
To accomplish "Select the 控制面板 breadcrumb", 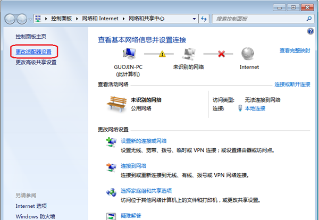I will point(62,19).
